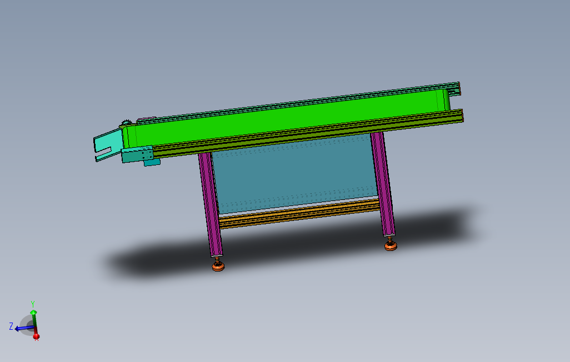Select the teal-blue side panel under conveyor
The width and height of the screenshot is (570, 362).
point(295,173)
